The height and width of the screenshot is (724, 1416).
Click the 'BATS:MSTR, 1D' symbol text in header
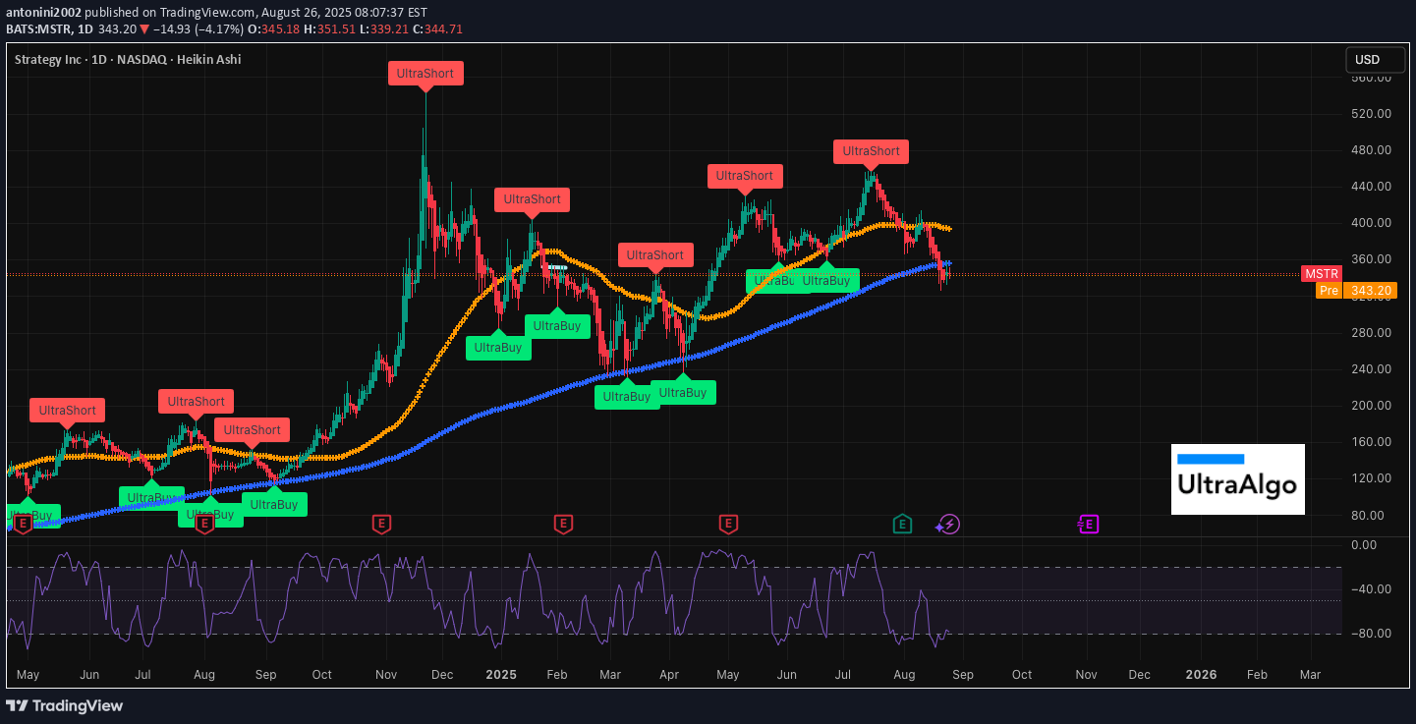coord(47,29)
